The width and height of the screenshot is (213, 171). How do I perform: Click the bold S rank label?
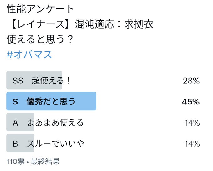tap(15, 102)
